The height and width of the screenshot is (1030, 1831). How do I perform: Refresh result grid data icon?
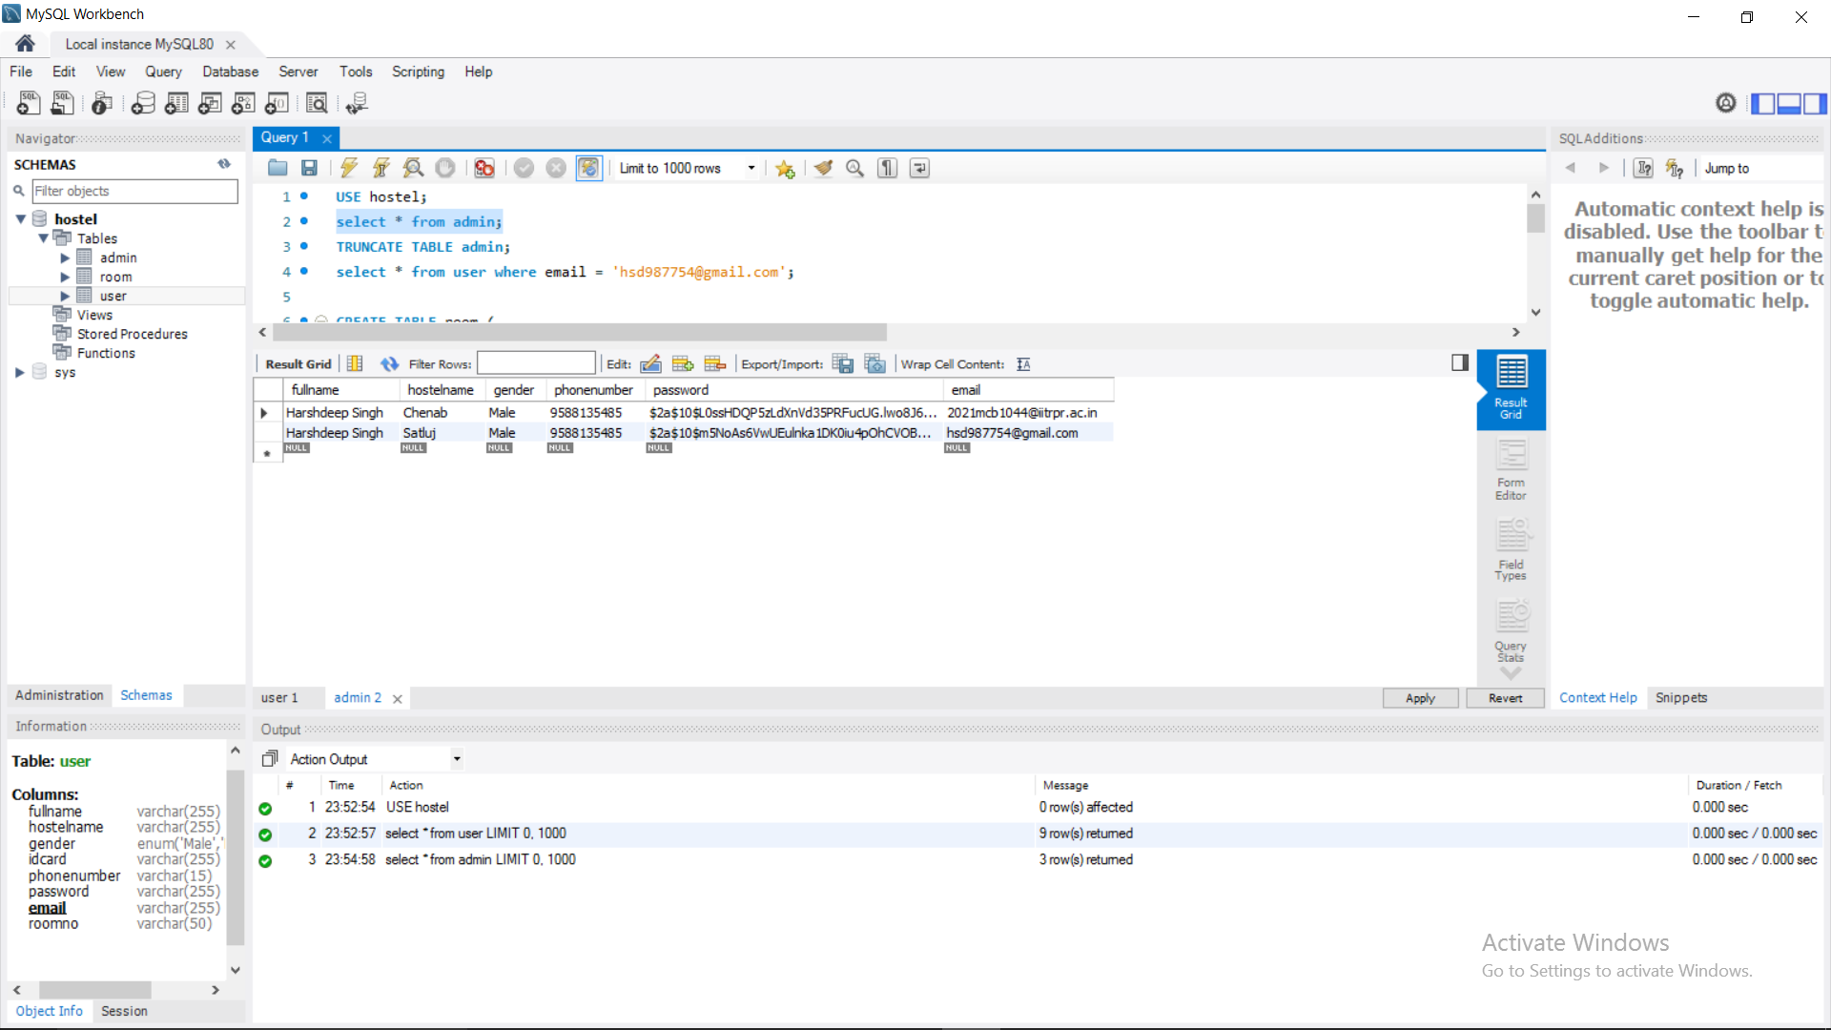[x=389, y=363]
